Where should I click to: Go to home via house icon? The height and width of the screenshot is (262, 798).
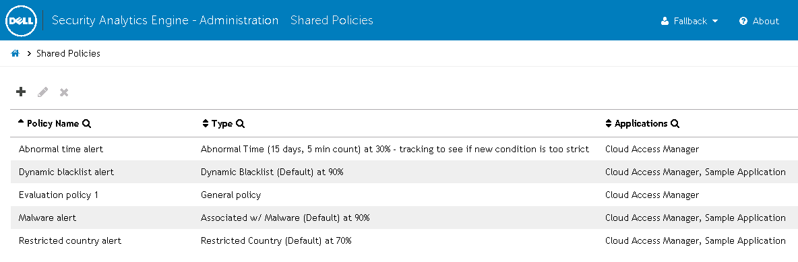[16, 53]
